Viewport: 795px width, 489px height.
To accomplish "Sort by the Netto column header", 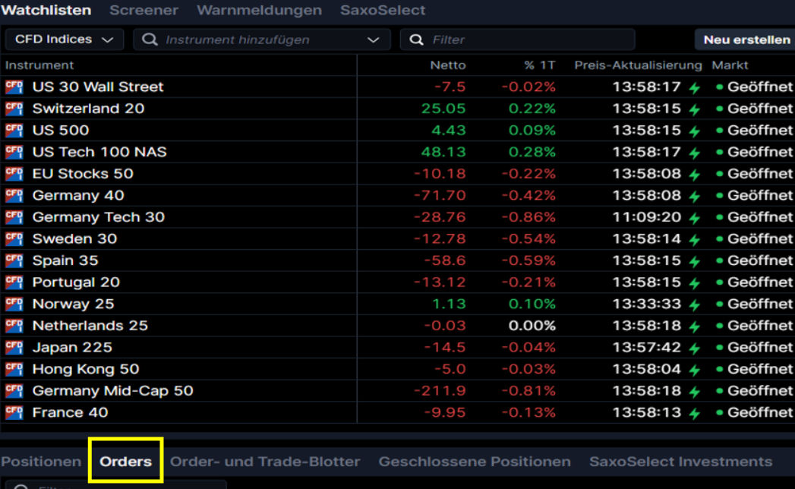I will pyautogui.click(x=447, y=65).
